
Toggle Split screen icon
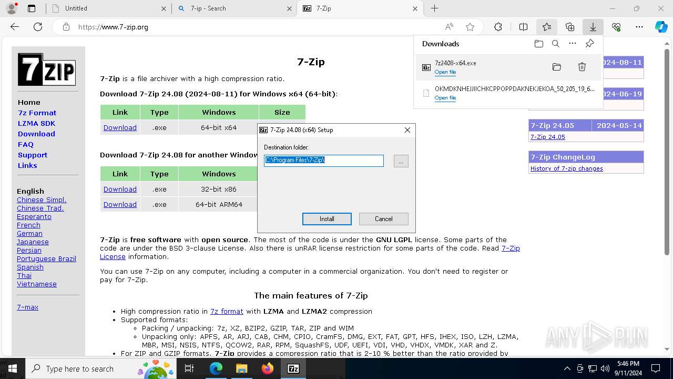(x=523, y=27)
